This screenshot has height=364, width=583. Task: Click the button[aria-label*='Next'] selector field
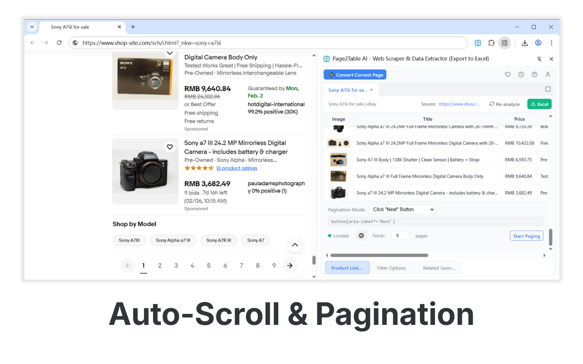(435, 222)
